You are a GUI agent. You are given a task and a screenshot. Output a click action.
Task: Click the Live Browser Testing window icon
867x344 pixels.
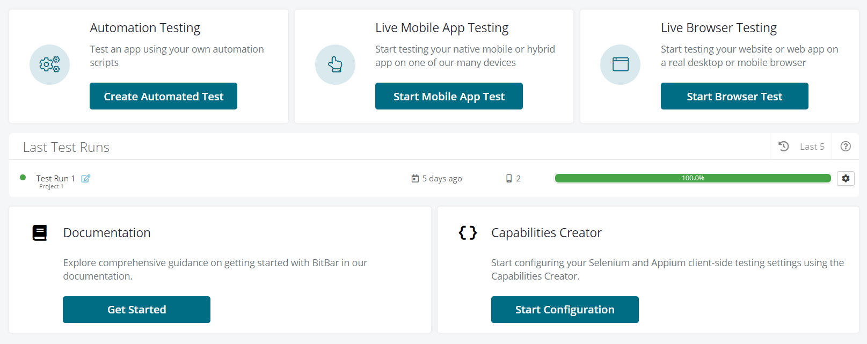click(x=620, y=64)
